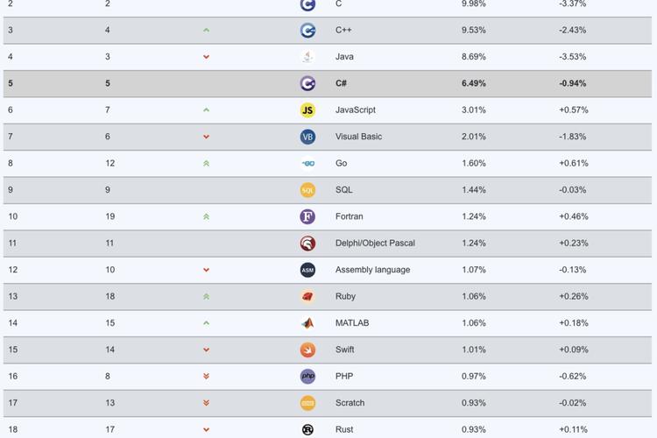Image resolution: width=657 pixels, height=438 pixels.
Task: Click the green up arrow in C++ row
Action: coord(206,30)
